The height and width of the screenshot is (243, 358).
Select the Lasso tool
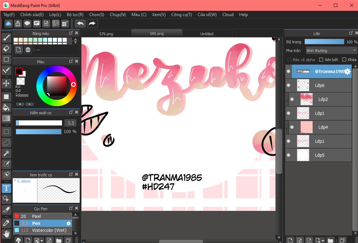(x=6, y=143)
